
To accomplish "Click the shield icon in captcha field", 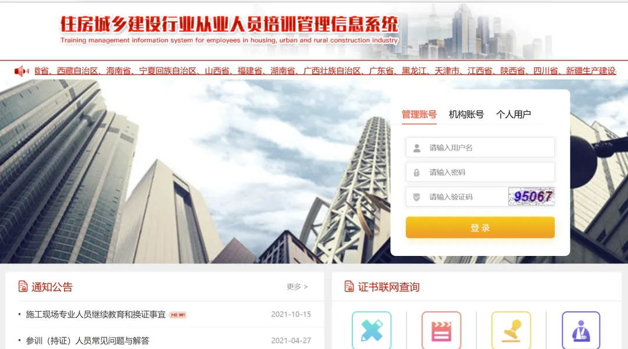I will point(416,197).
